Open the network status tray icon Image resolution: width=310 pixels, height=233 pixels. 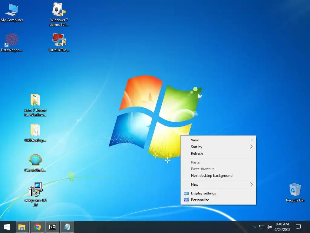click(x=262, y=227)
